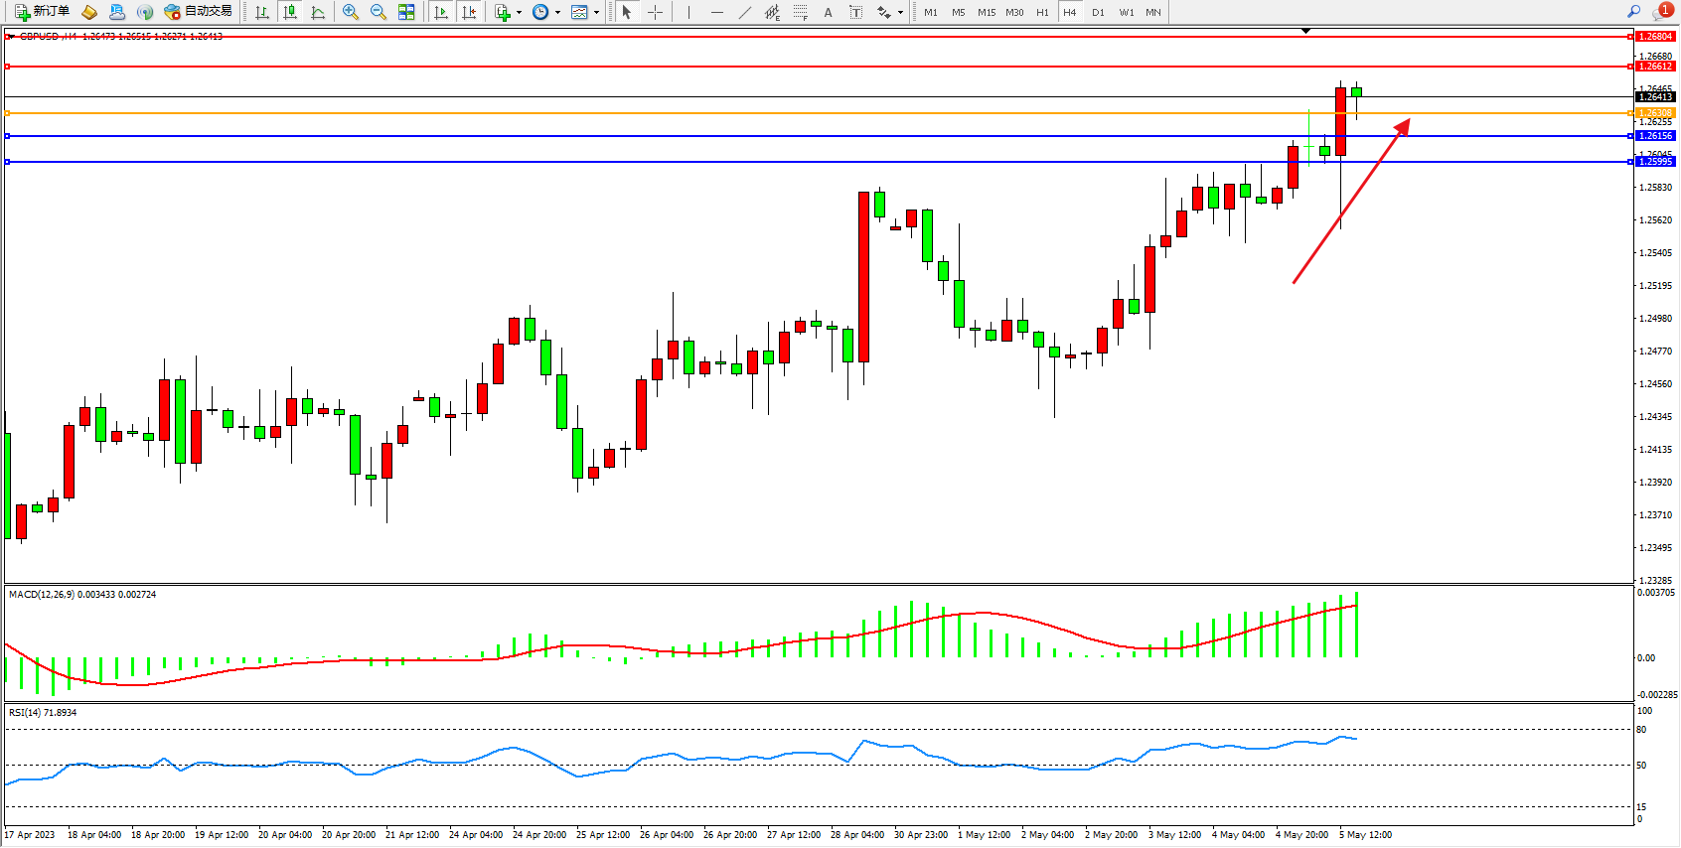Toggle chart shift button
The height and width of the screenshot is (848, 1681).
[x=469, y=12]
